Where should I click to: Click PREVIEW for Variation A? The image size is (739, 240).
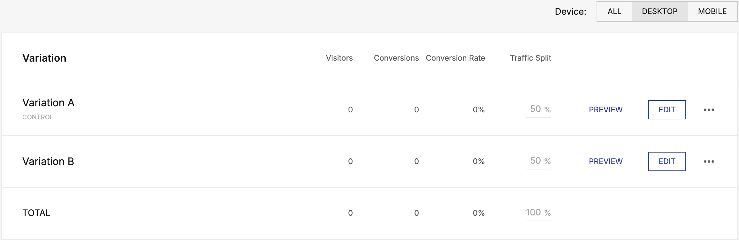(606, 110)
